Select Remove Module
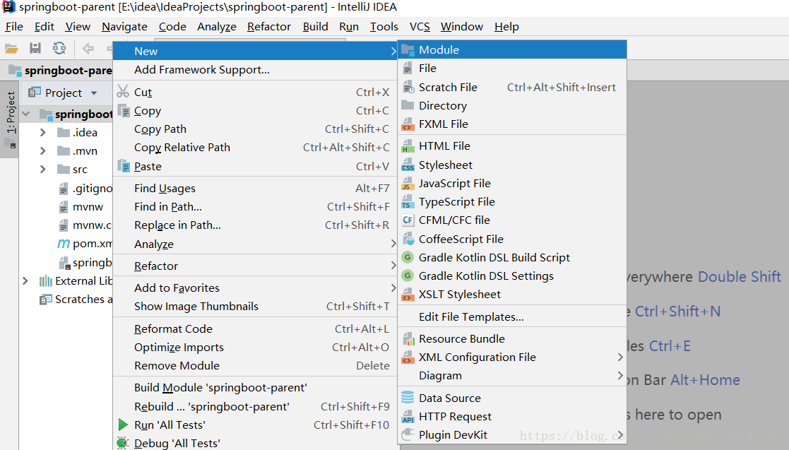Screen dimensions: 789x450 255,365
